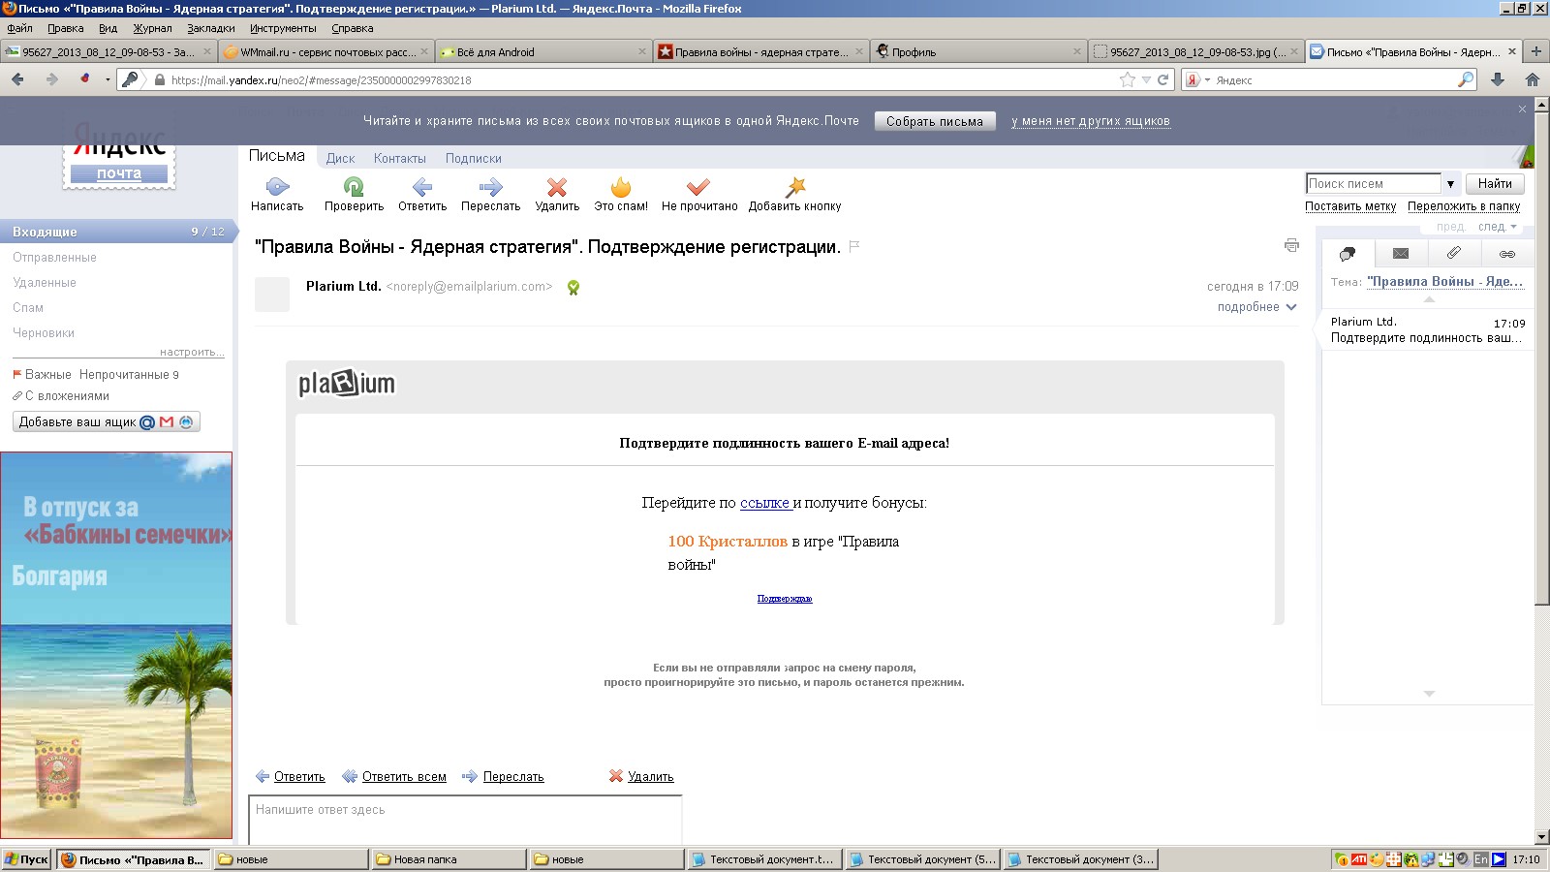
Task: Click the Проверить check-mail icon
Action: pyautogui.click(x=354, y=186)
